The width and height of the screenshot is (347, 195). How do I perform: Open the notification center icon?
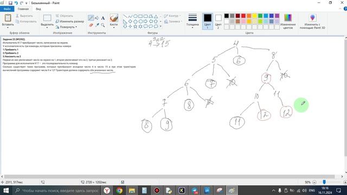338,190
